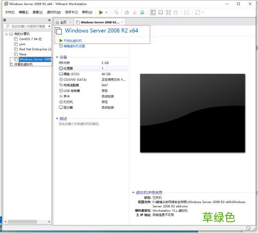The width and height of the screenshot is (258, 233).
Task: Click 编辑虚拟机设置 link
Action: click(x=72, y=46)
